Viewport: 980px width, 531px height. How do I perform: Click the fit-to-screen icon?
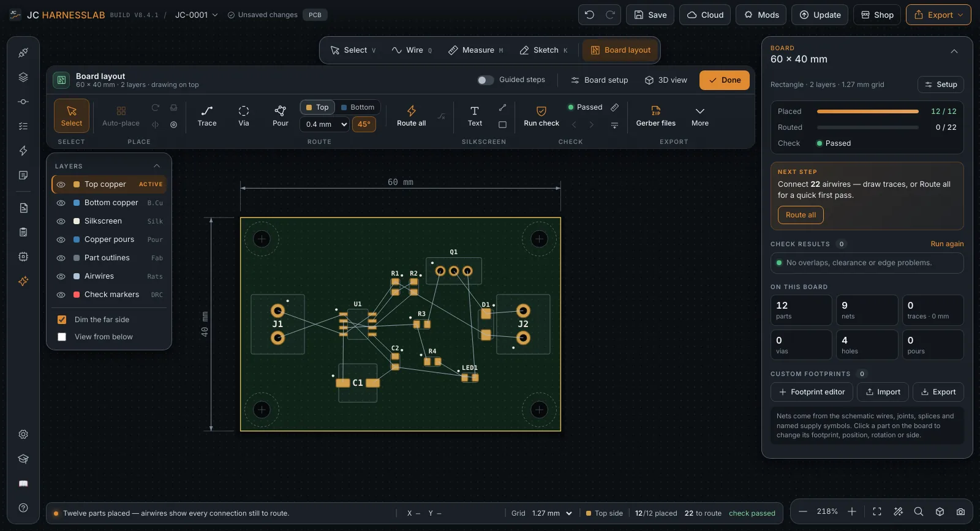(877, 511)
